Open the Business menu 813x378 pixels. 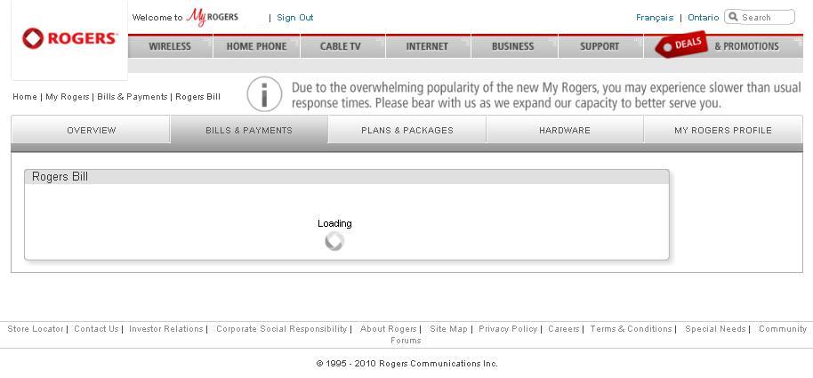[512, 46]
